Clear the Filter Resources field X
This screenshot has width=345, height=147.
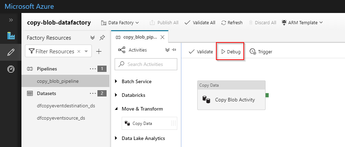point(79,51)
